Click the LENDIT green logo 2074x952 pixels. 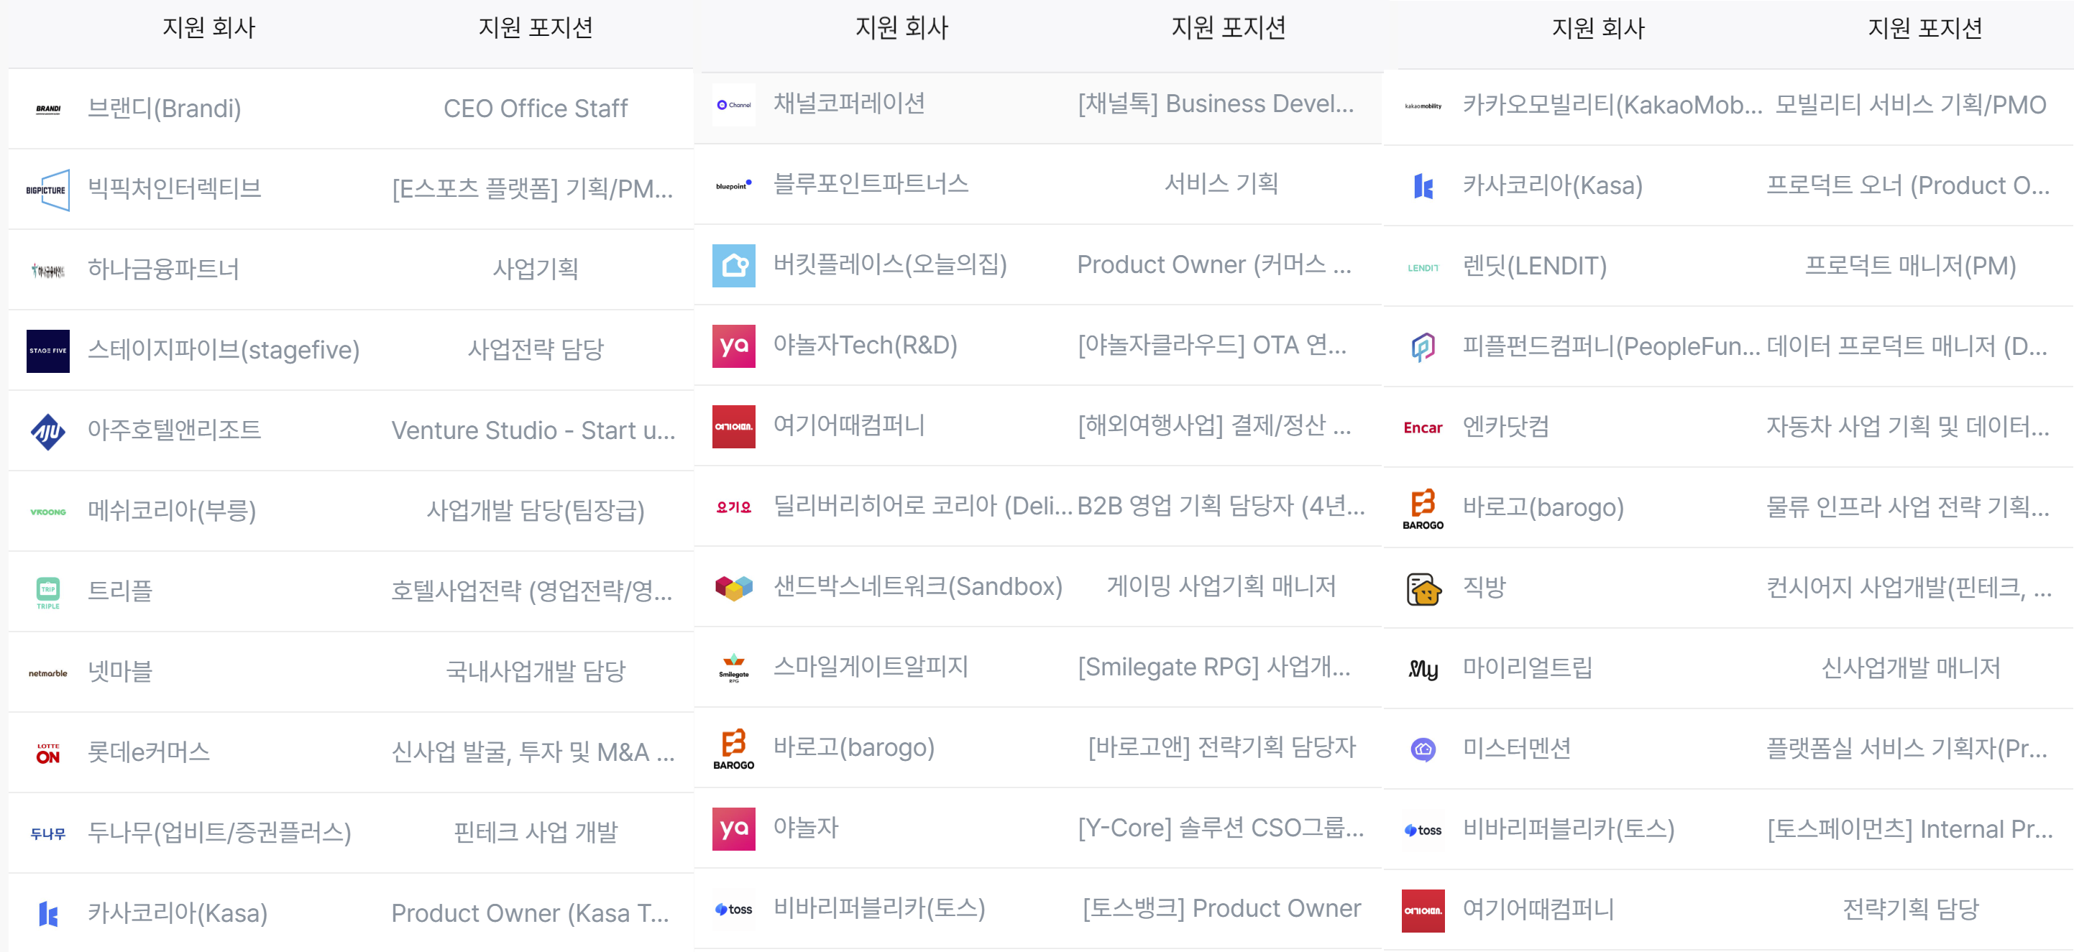coord(1423,267)
